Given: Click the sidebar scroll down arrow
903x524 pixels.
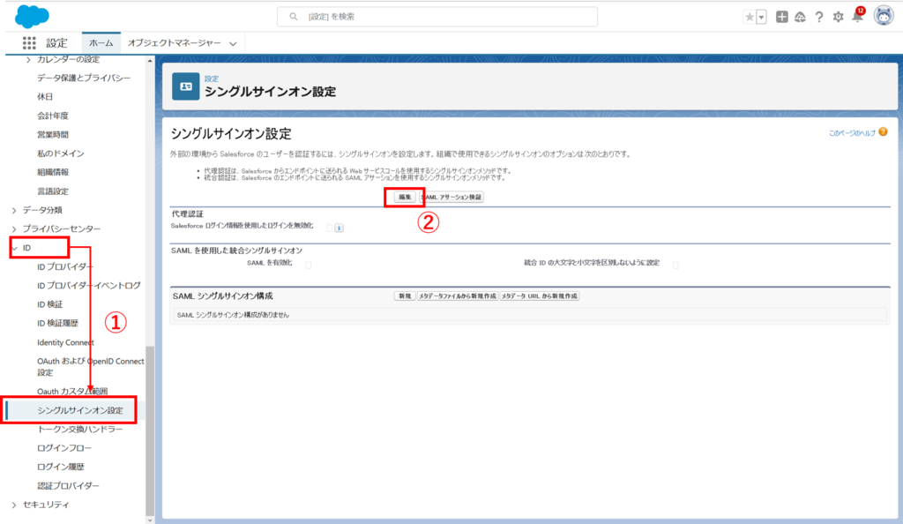Looking at the screenshot, I should coord(150,520).
